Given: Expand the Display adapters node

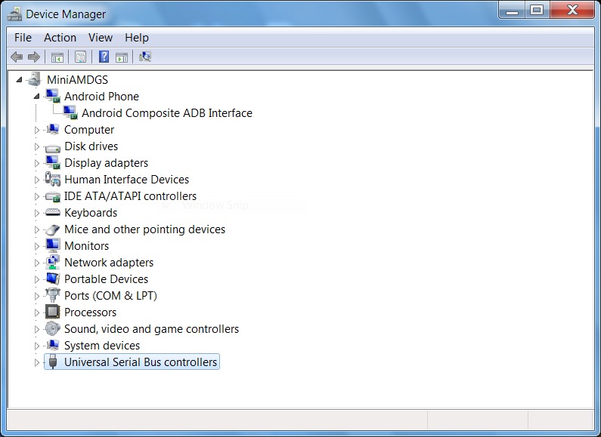Looking at the screenshot, I should (37, 163).
